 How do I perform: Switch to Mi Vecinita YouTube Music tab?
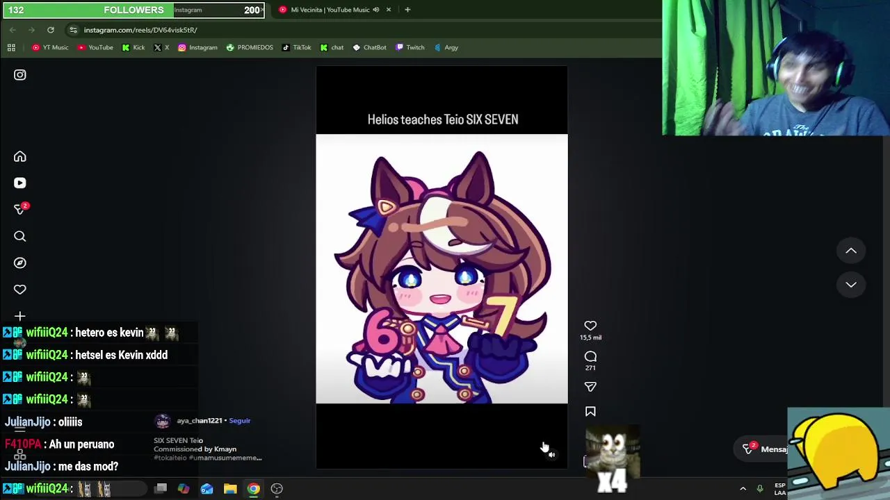pos(330,10)
